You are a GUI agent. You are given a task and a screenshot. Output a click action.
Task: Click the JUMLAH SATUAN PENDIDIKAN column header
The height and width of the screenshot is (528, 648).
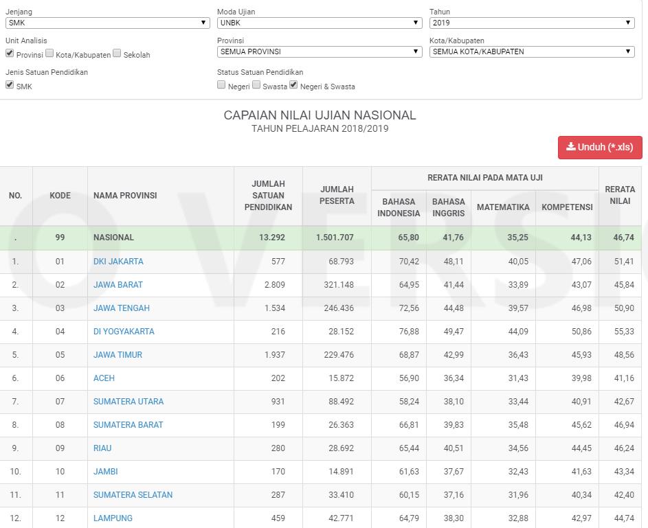click(x=268, y=196)
